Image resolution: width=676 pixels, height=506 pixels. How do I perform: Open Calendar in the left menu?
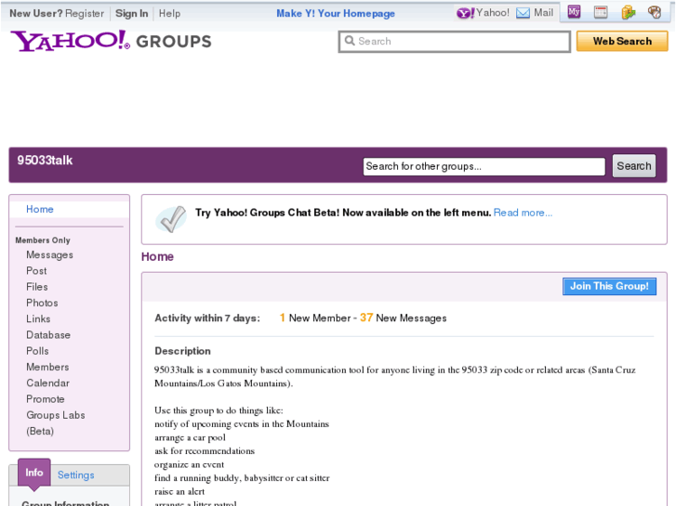coord(47,383)
